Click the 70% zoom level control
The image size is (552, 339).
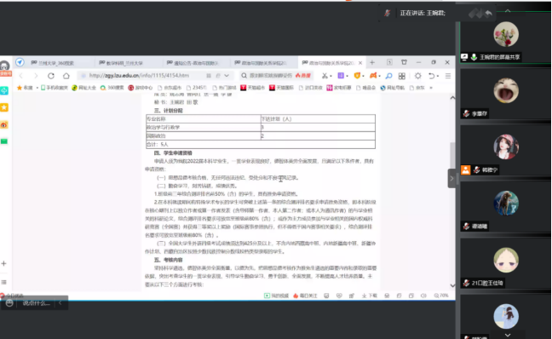pyautogui.click(x=441, y=296)
